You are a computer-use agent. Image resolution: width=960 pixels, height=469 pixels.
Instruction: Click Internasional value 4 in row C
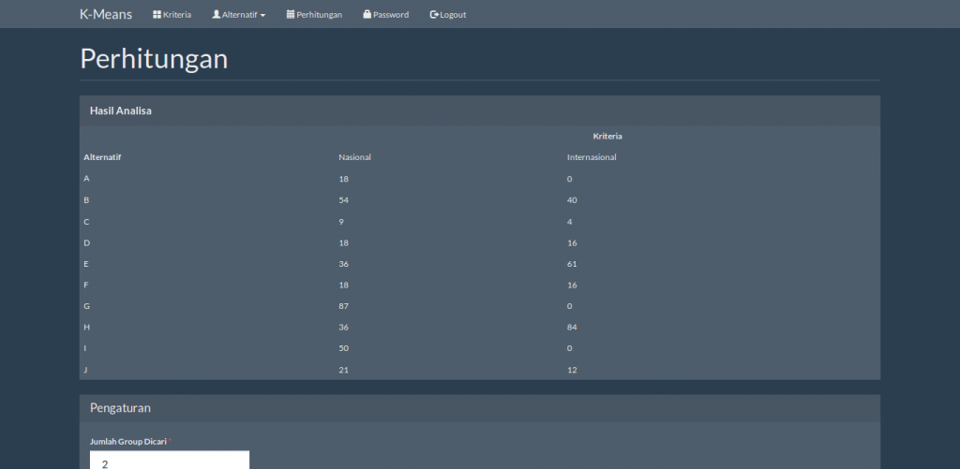pos(569,221)
